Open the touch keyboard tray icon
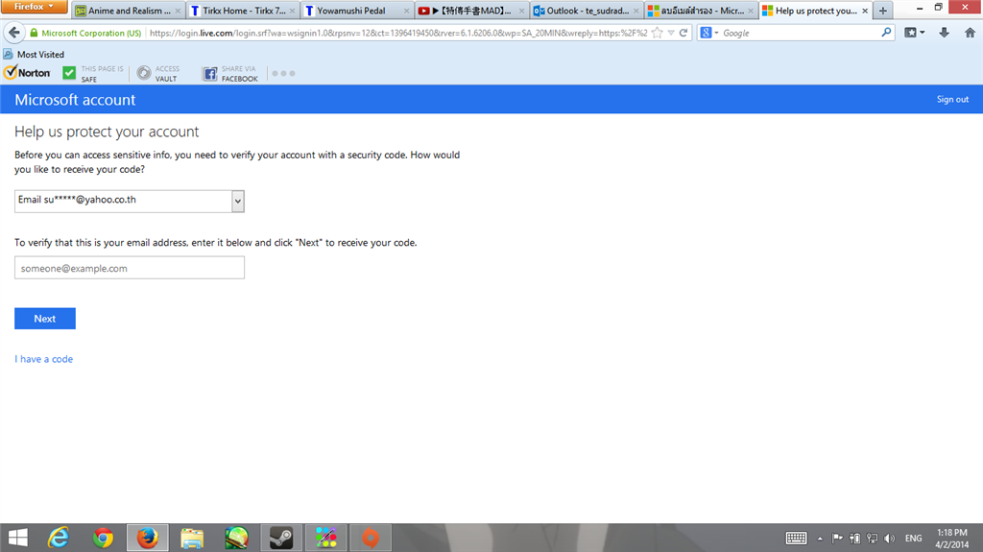 [796, 539]
